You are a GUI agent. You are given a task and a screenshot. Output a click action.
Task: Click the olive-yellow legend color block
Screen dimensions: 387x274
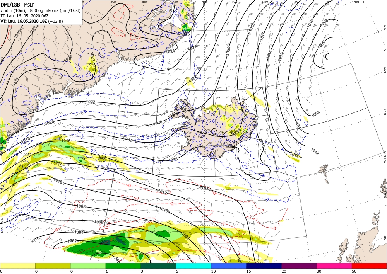(x=53, y=265)
